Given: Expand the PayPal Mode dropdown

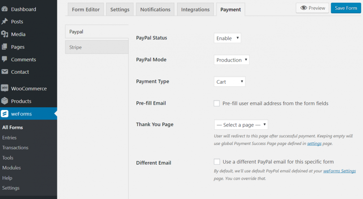Looking at the screenshot, I should point(231,60).
